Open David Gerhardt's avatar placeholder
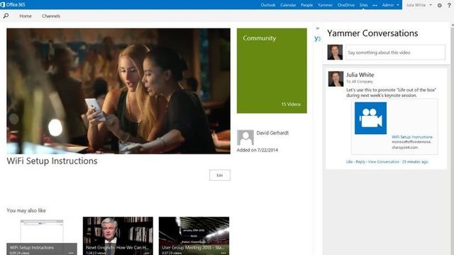 (245, 137)
